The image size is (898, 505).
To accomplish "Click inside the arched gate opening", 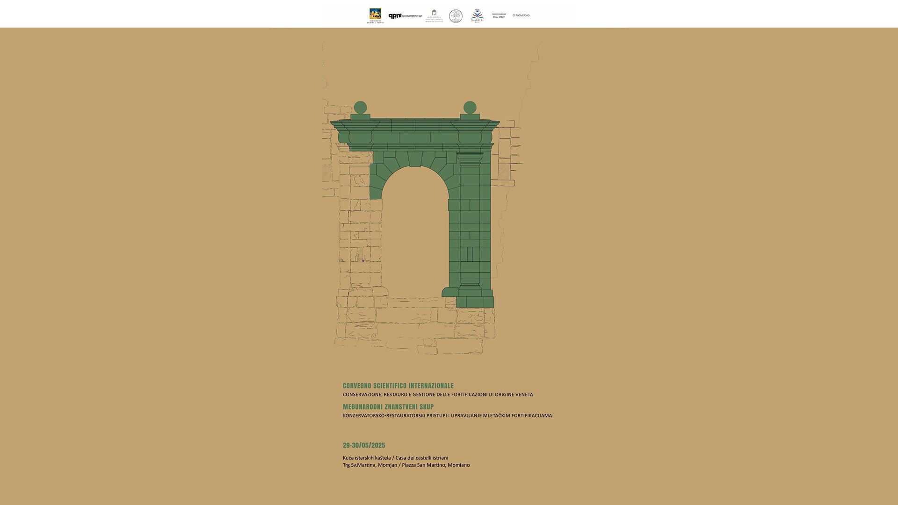I will [415, 234].
